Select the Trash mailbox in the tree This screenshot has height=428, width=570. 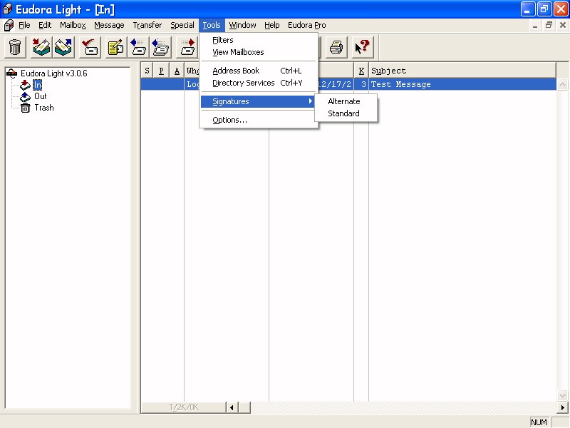coord(44,108)
